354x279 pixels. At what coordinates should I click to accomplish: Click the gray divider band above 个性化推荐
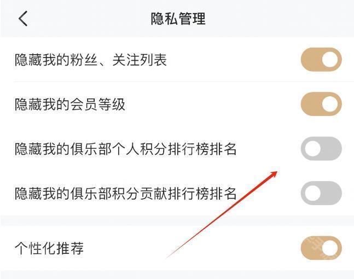177,220
